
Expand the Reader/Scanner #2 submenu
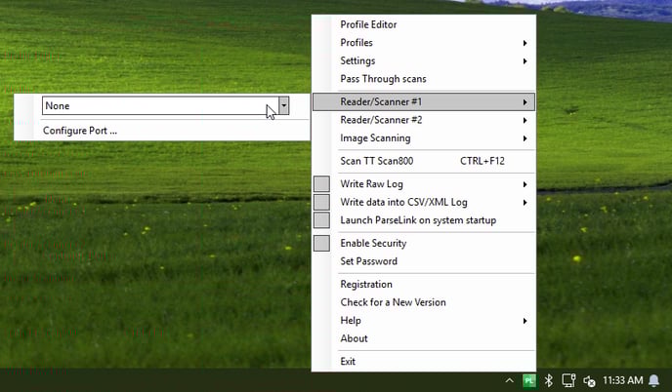(424, 120)
